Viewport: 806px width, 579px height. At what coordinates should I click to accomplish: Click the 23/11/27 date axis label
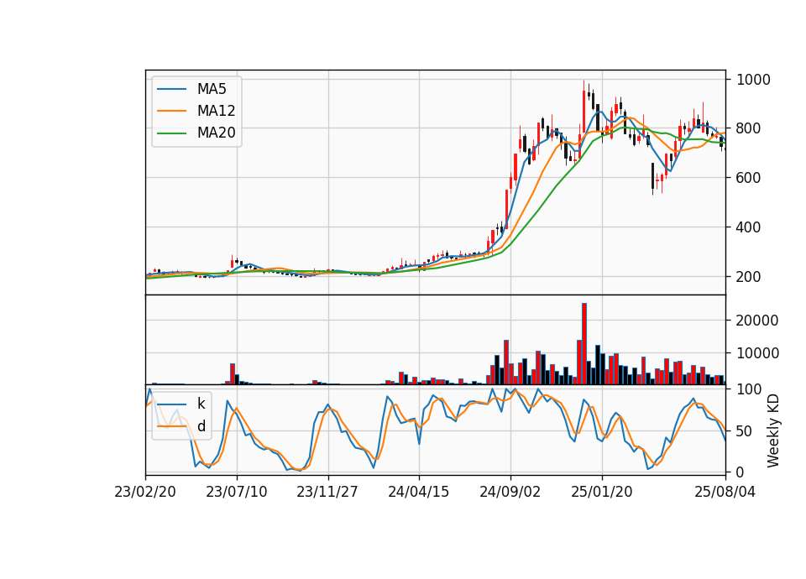327,492
